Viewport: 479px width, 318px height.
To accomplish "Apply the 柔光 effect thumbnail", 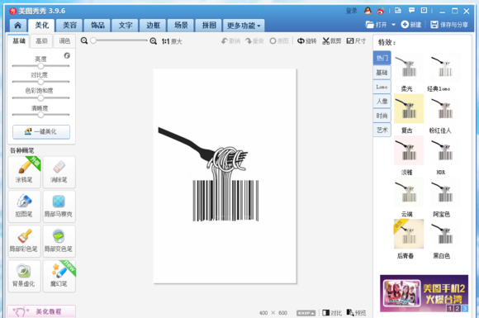I will [x=409, y=67].
